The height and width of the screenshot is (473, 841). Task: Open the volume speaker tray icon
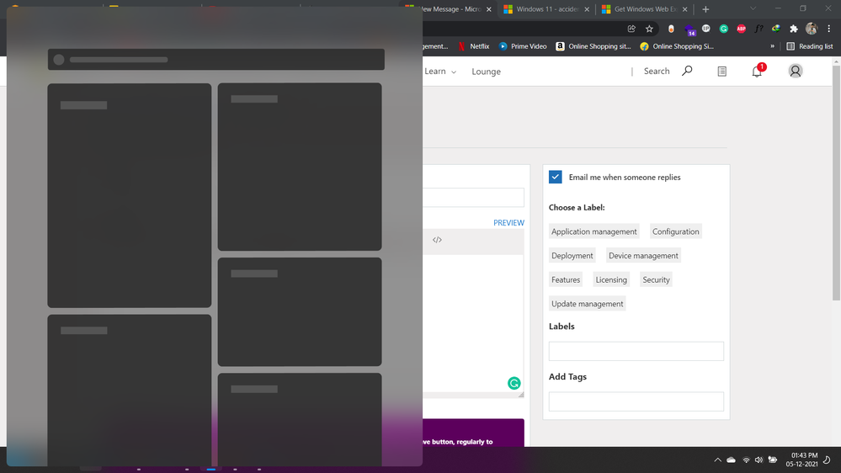point(758,460)
